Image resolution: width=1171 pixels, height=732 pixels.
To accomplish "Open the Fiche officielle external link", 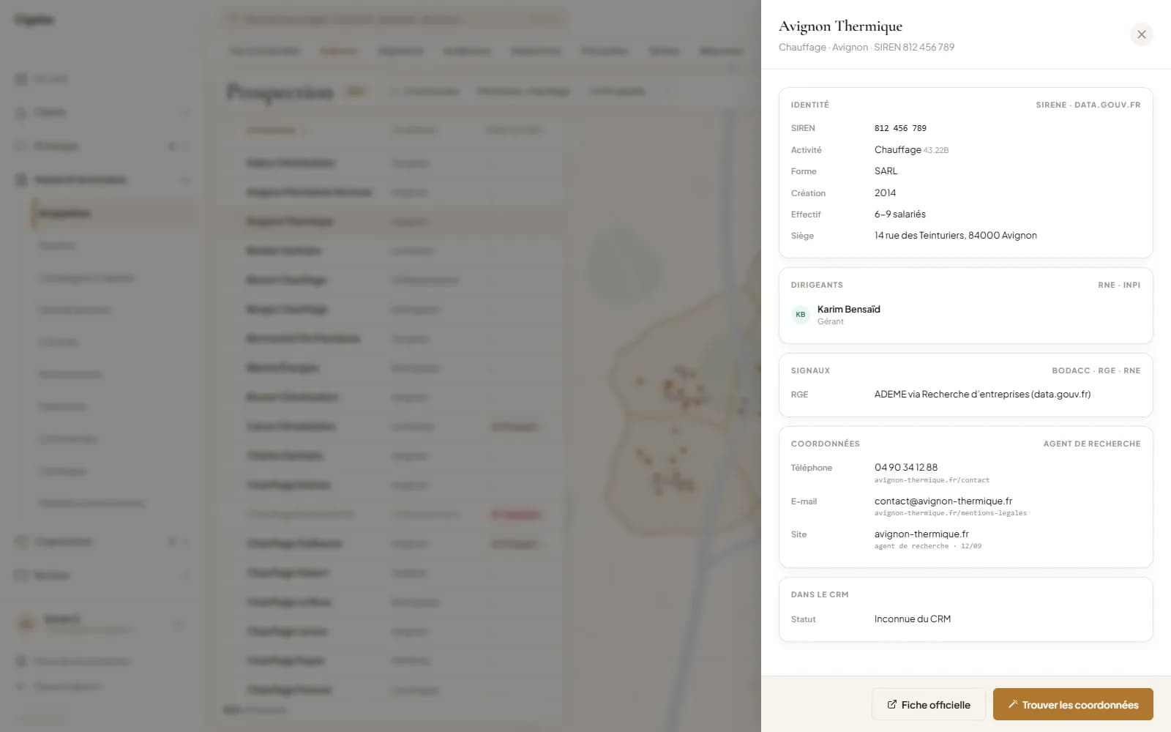I will point(928,704).
